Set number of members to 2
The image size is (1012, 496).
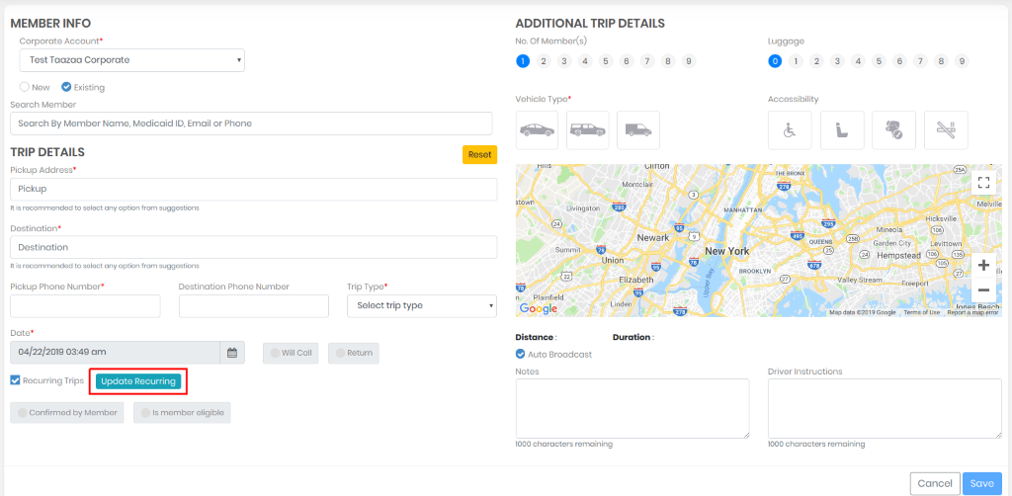(544, 61)
